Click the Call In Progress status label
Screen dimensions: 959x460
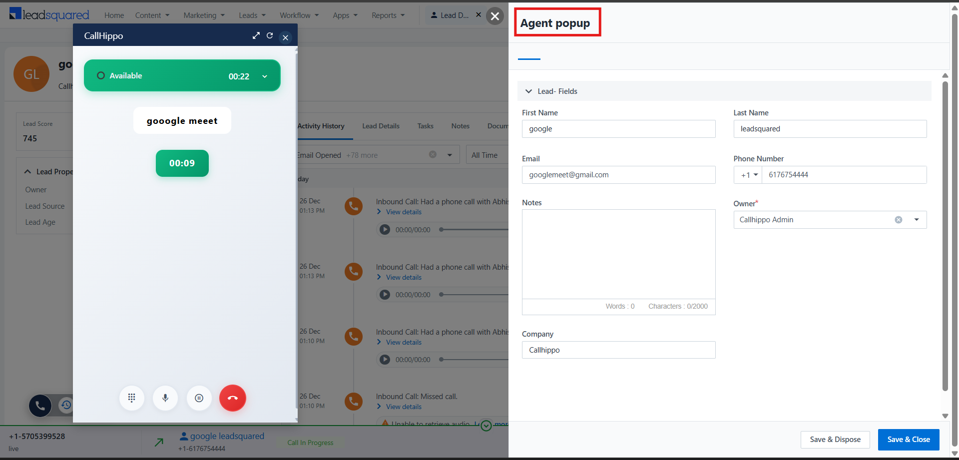(x=310, y=443)
